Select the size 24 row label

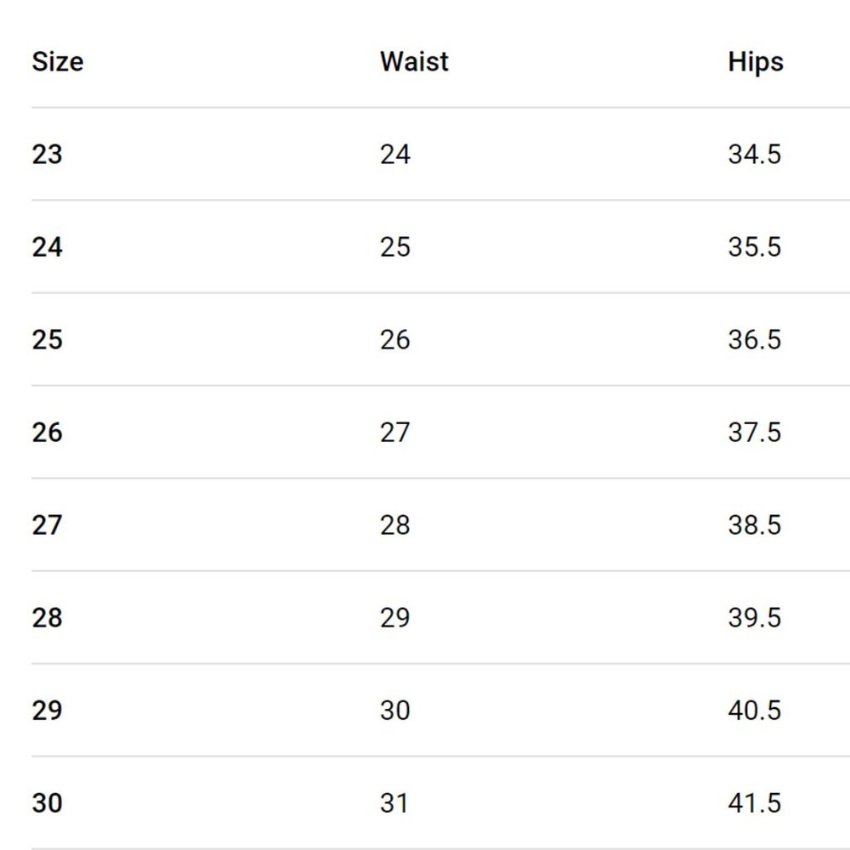pyautogui.click(x=48, y=247)
